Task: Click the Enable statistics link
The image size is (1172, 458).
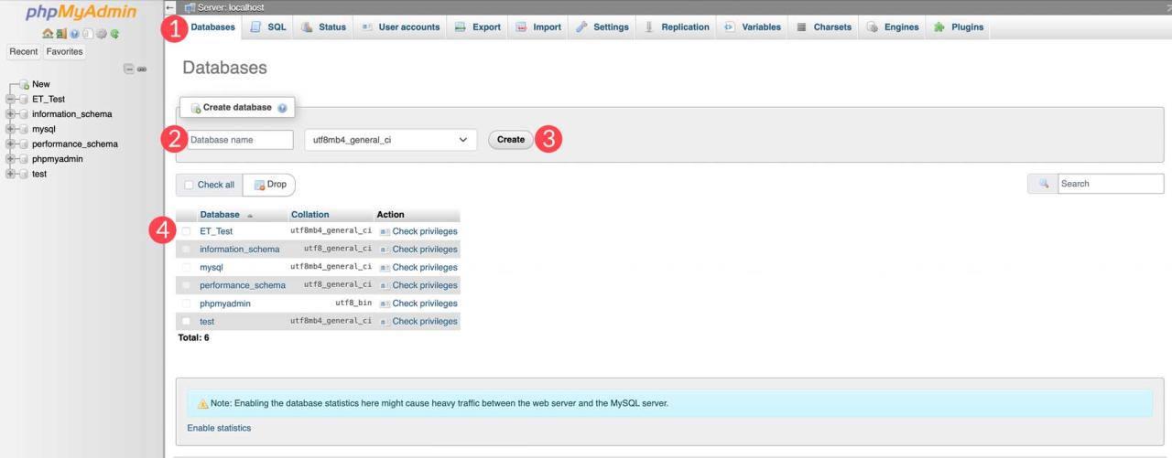Action: click(x=219, y=428)
